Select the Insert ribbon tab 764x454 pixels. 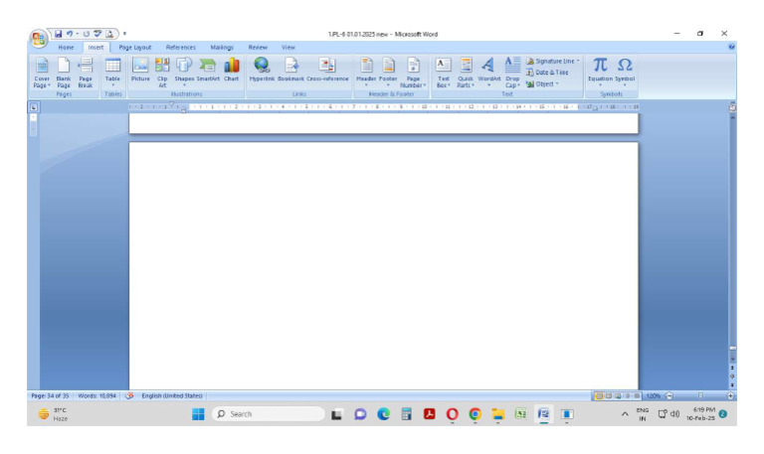tap(95, 48)
